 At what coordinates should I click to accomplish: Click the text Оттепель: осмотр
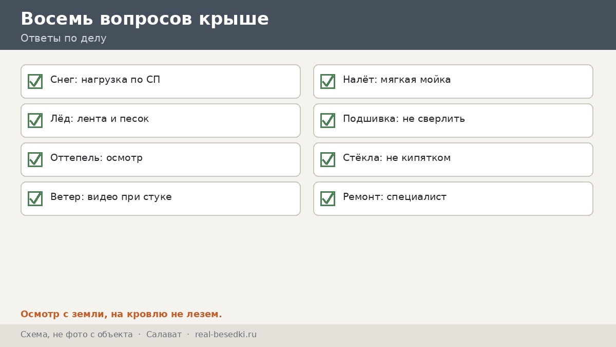click(97, 158)
